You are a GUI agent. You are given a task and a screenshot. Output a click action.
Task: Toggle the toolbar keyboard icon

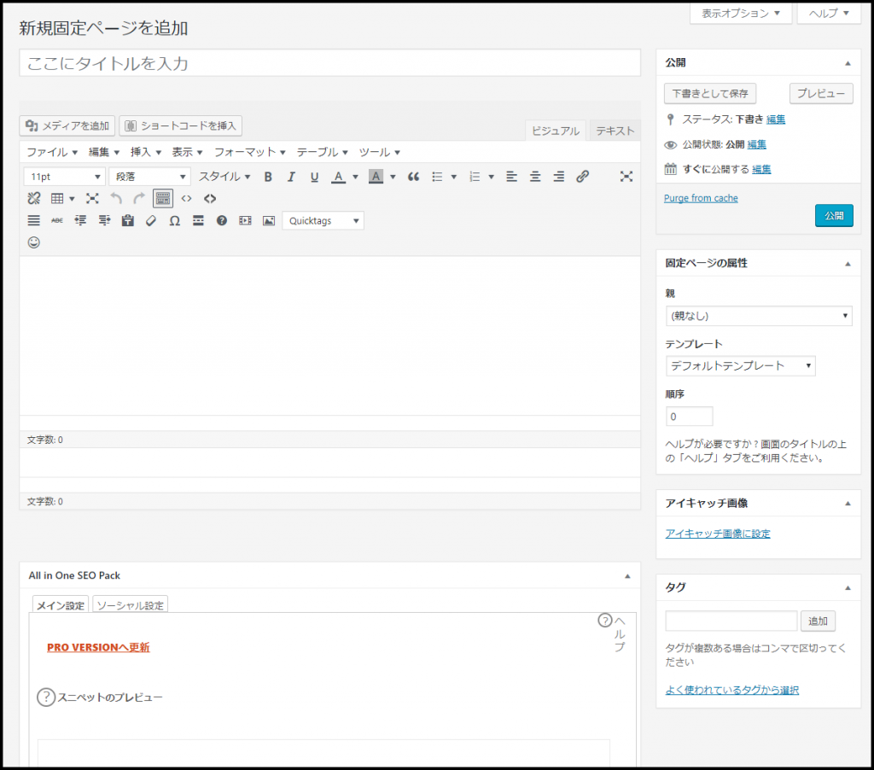[x=163, y=199]
